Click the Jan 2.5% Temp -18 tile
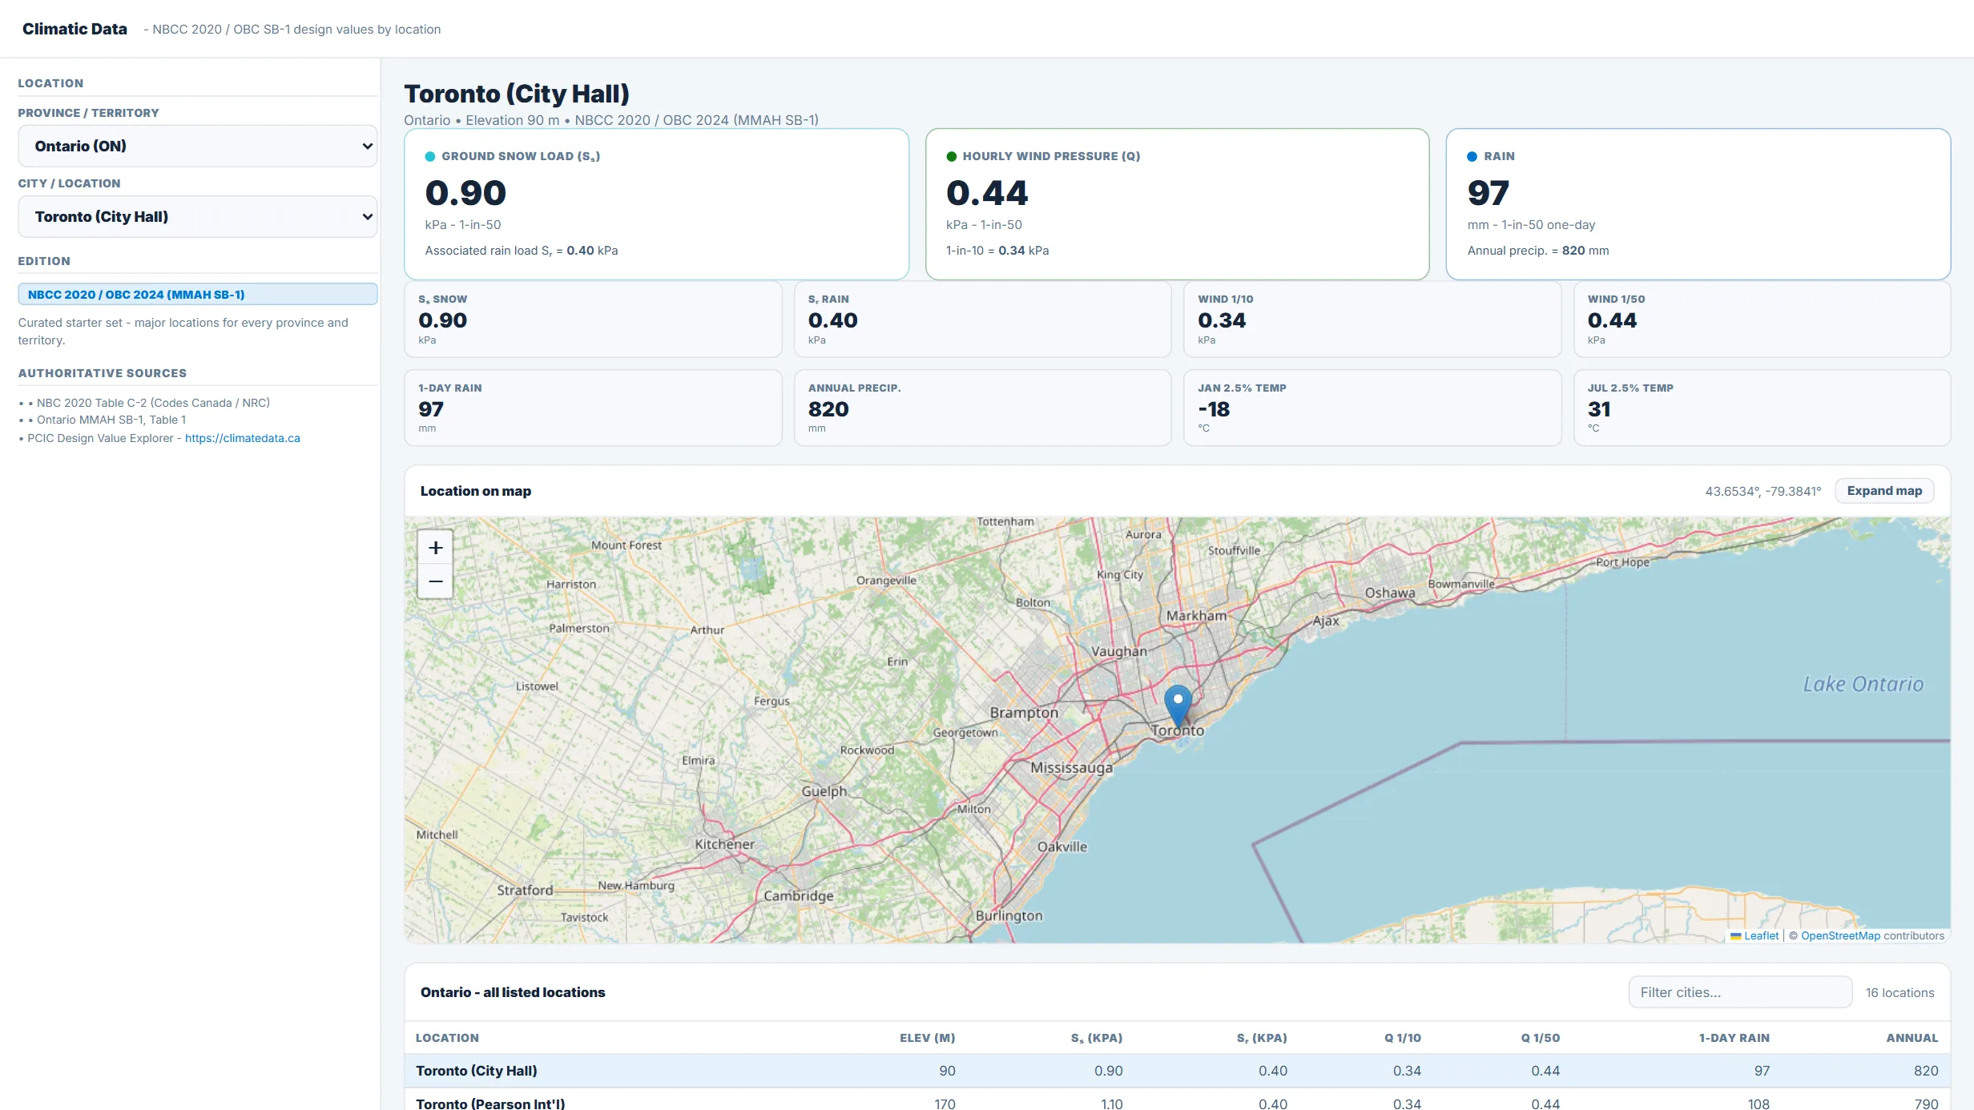Viewport: 1974px width, 1110px height. pyautogui.click(x=1372, y=408)
